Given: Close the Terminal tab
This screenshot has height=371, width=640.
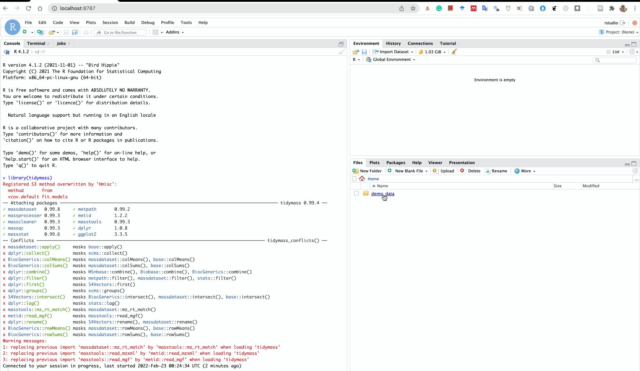Looking at the screenshot, I should 49,44.
